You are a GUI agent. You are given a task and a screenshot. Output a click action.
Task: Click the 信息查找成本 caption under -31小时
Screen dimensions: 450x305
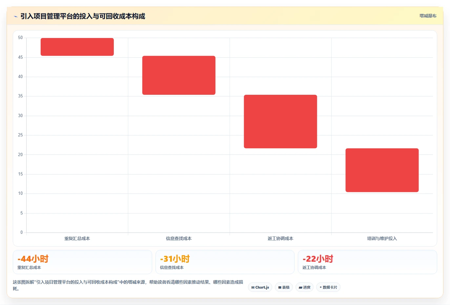[x=172, y=268]
